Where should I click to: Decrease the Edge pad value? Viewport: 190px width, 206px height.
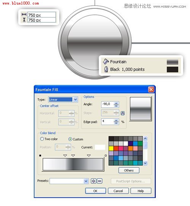(116, 123)
